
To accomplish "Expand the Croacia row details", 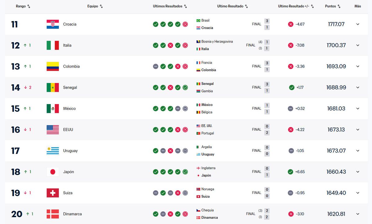I will coord(357,24).
